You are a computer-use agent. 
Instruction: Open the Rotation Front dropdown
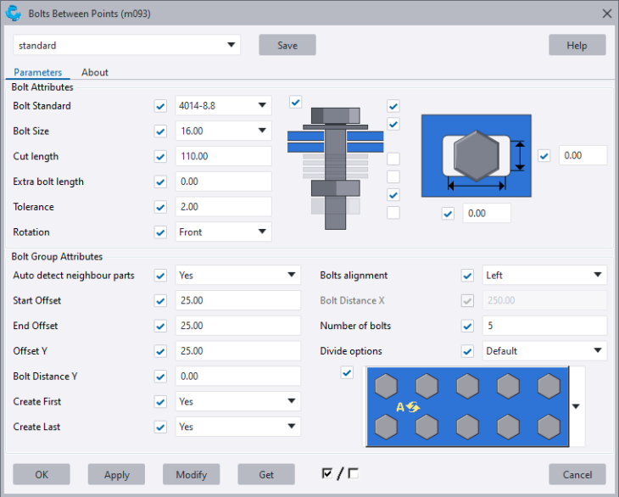coord(224,232)
